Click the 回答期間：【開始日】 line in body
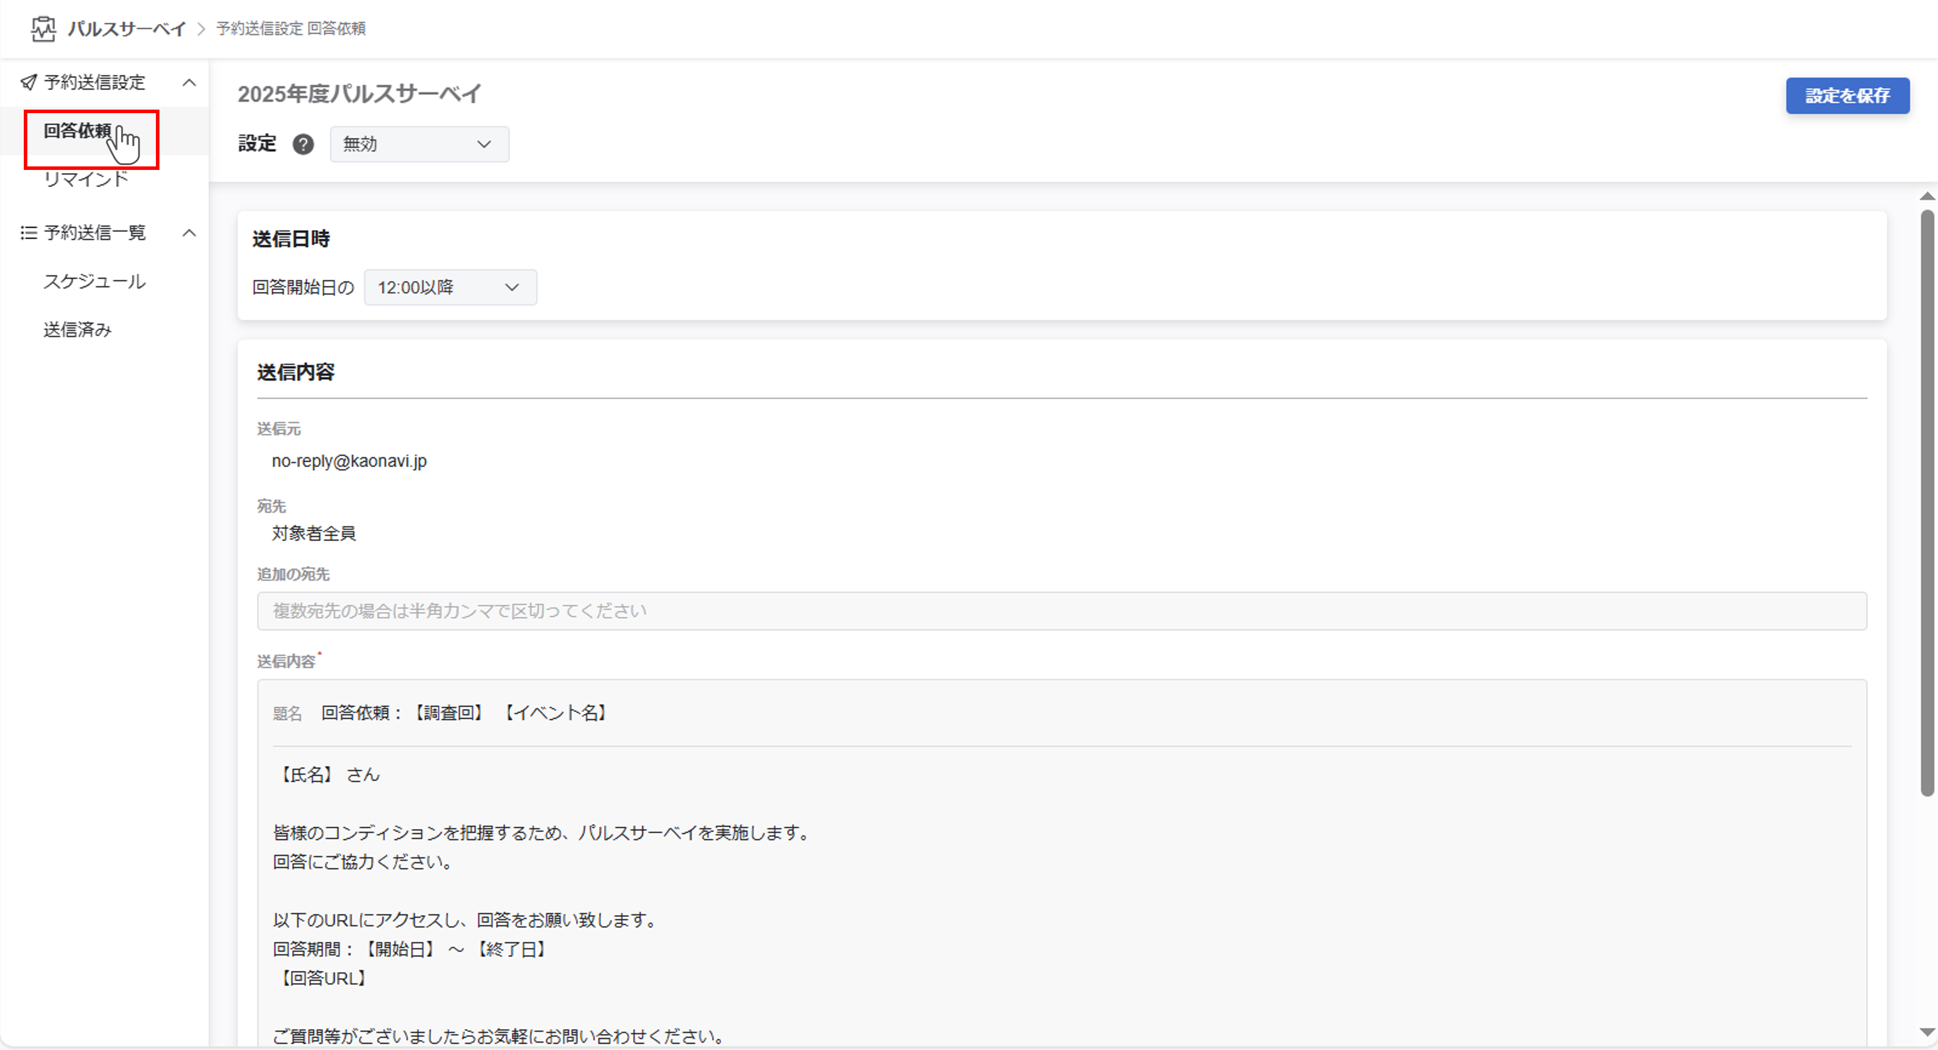1938x1050 pixels. tap(411, 949)
